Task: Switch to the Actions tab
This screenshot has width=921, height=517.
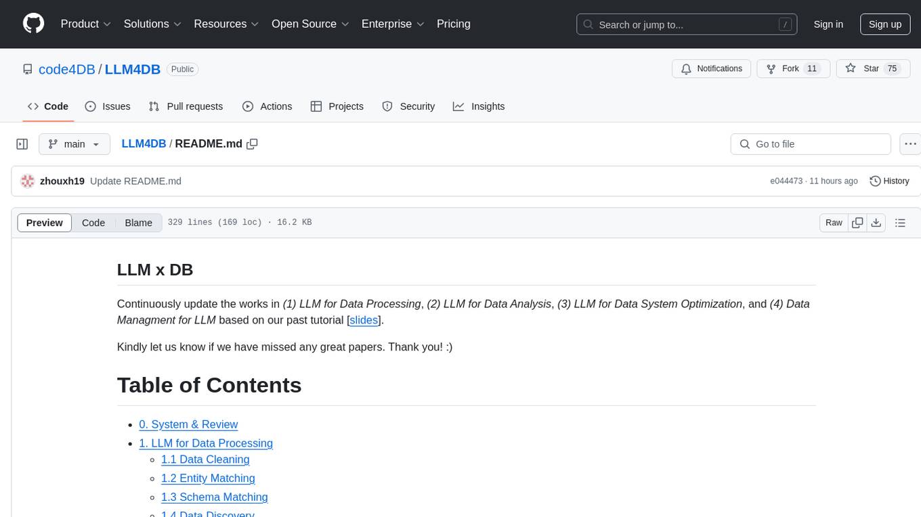Action: coord(267,106)
